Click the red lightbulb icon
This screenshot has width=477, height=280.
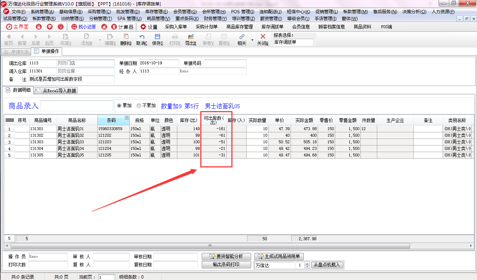tap(61, 27)
